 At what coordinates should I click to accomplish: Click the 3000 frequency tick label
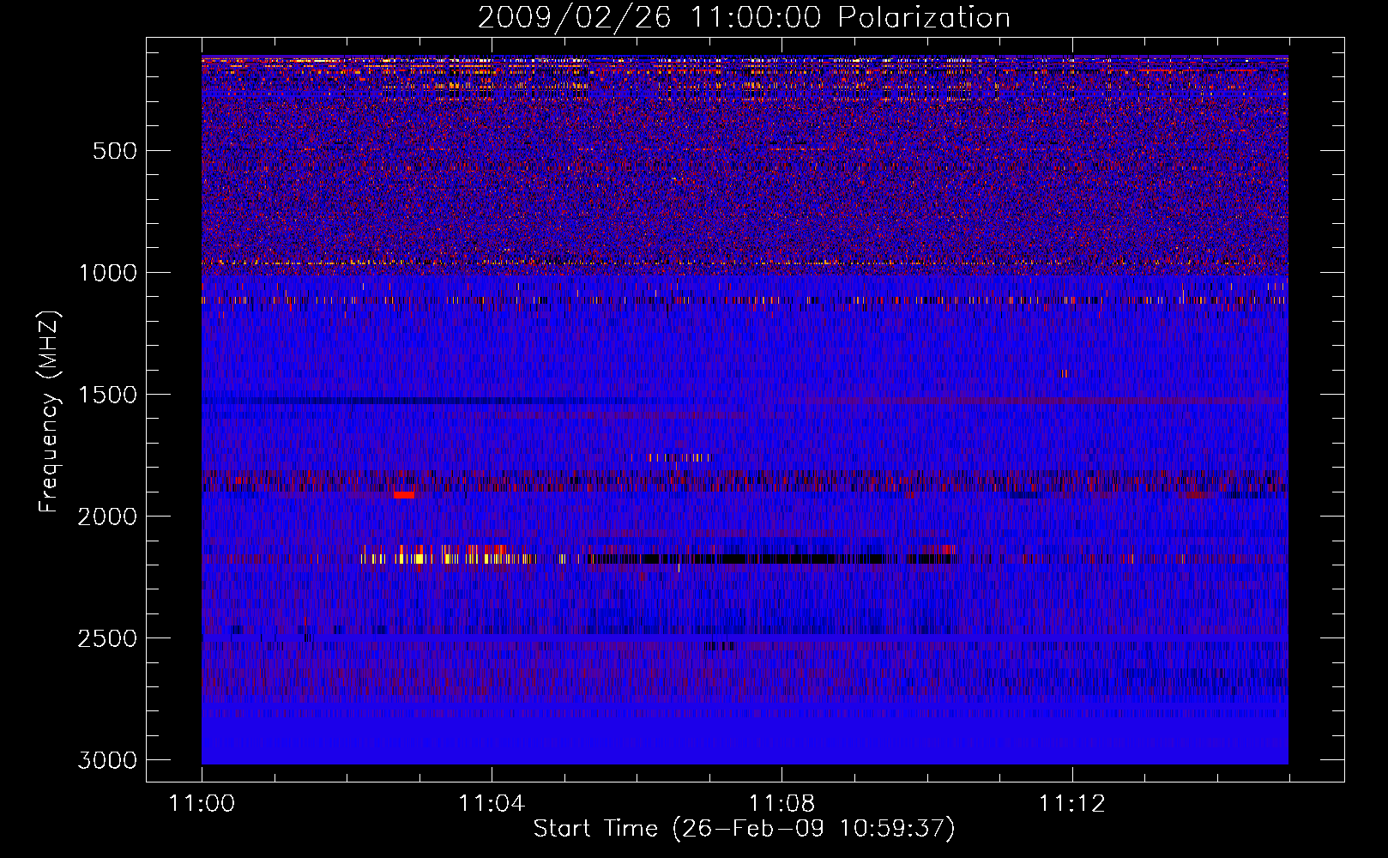pyautogui.click(x=107, y=760)
